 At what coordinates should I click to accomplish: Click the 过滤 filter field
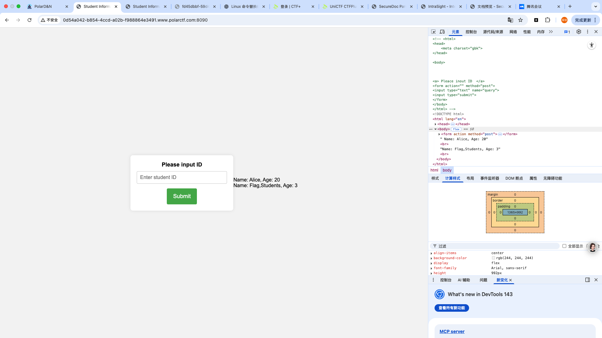[495, 246]
